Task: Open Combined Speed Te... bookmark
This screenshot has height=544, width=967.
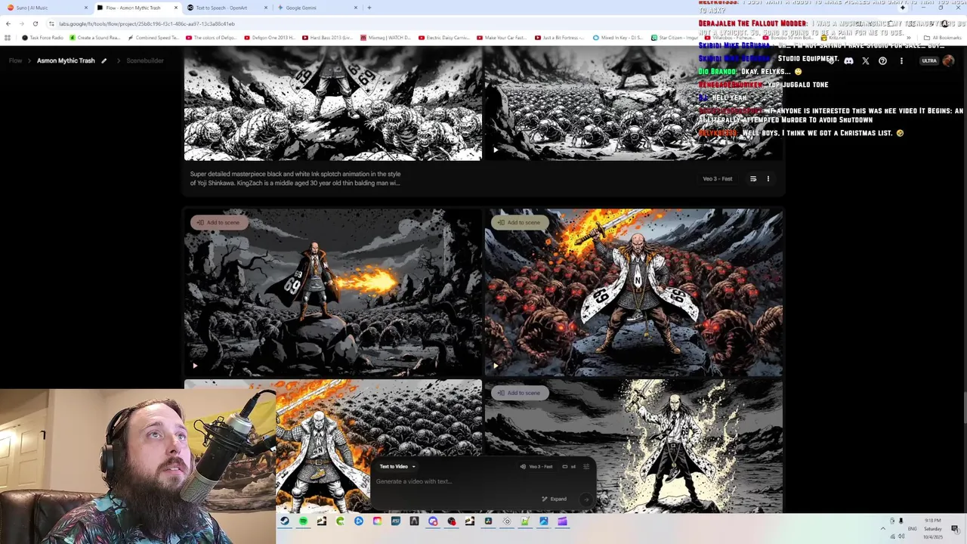Action: [153, 38]
